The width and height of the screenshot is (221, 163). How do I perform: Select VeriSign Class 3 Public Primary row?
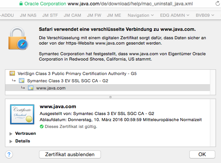point(107,74)
